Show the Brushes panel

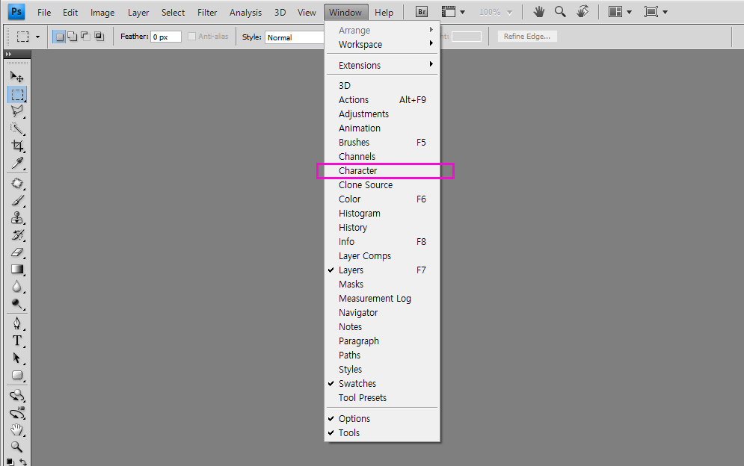tap(382, 142)
